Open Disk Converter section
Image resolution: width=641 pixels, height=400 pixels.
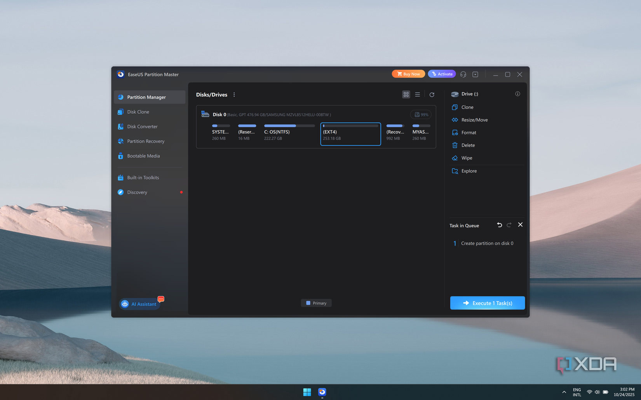[150, 126]
